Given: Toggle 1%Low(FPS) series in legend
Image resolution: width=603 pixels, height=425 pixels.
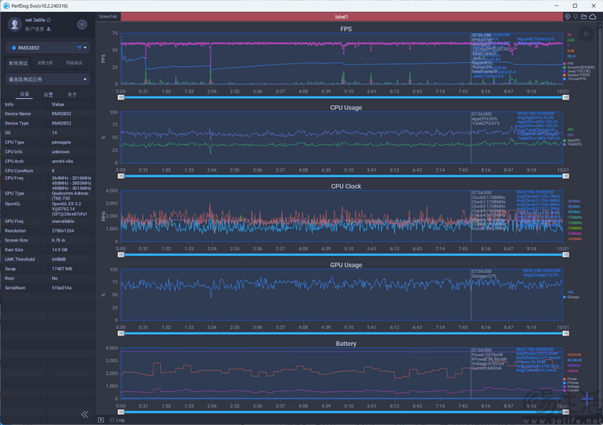Looking at the screenshot, I should pos(575,79).
